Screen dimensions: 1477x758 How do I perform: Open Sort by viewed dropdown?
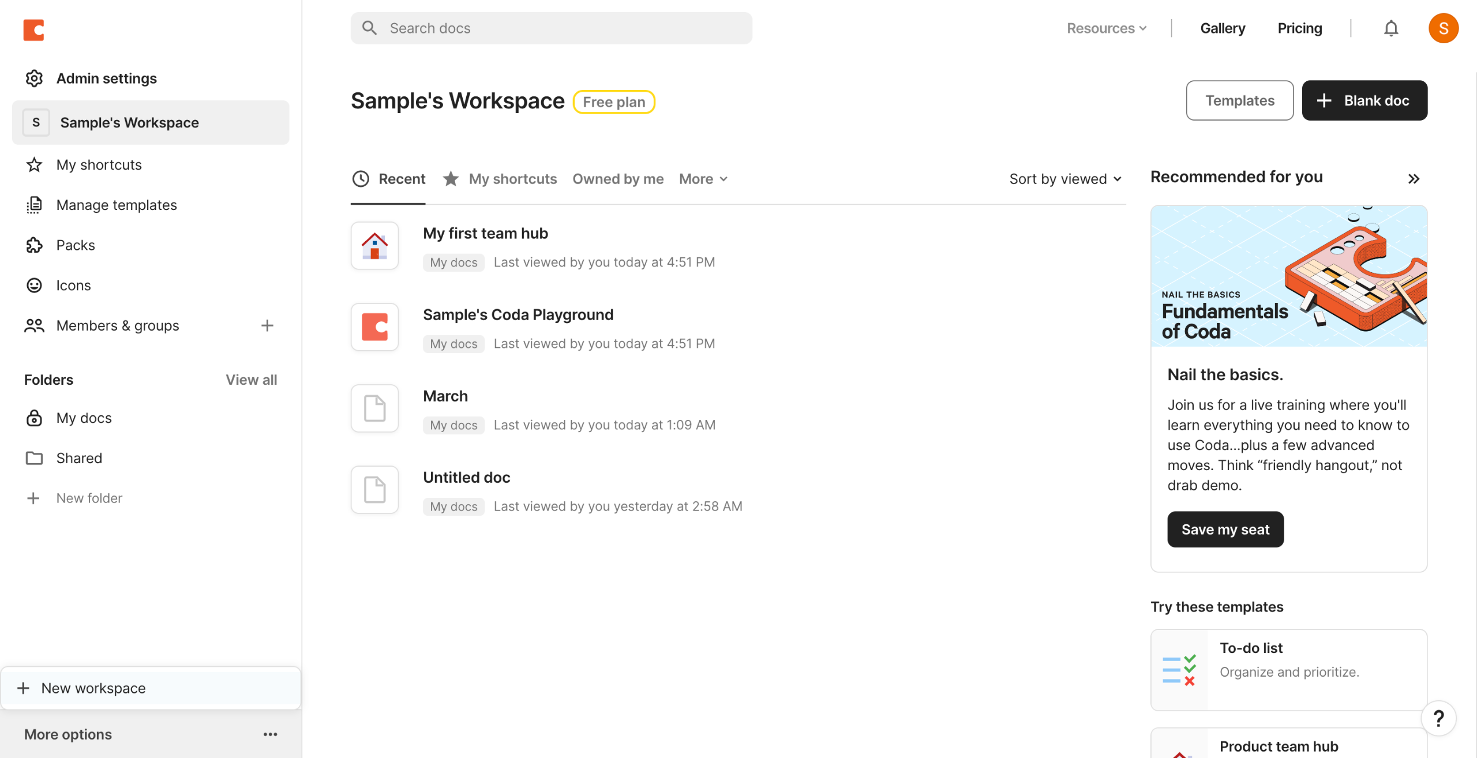tap(1065, 179)
